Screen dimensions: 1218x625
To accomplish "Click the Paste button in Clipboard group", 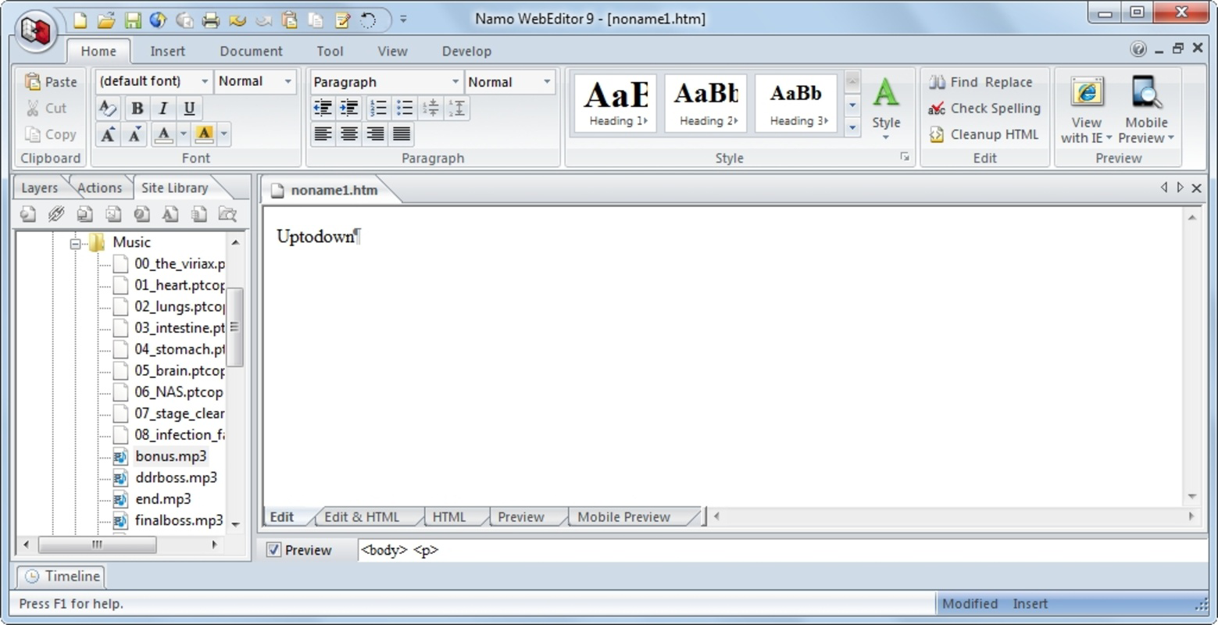I will click(x=51, y=81).
